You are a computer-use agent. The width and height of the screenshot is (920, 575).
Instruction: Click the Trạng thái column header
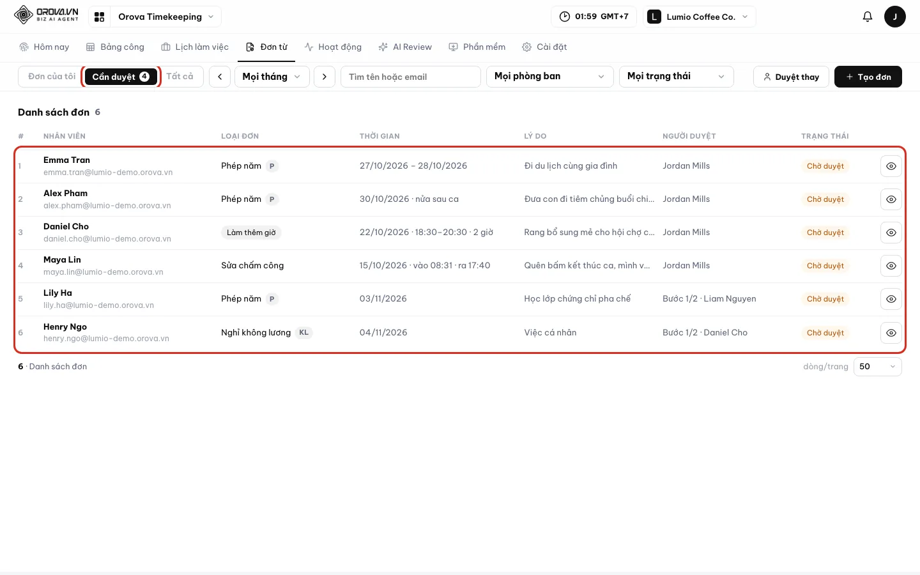(825, 136)
